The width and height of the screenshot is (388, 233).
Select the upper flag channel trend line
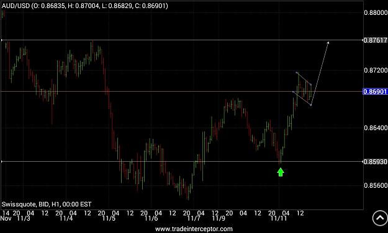[304, 79]
